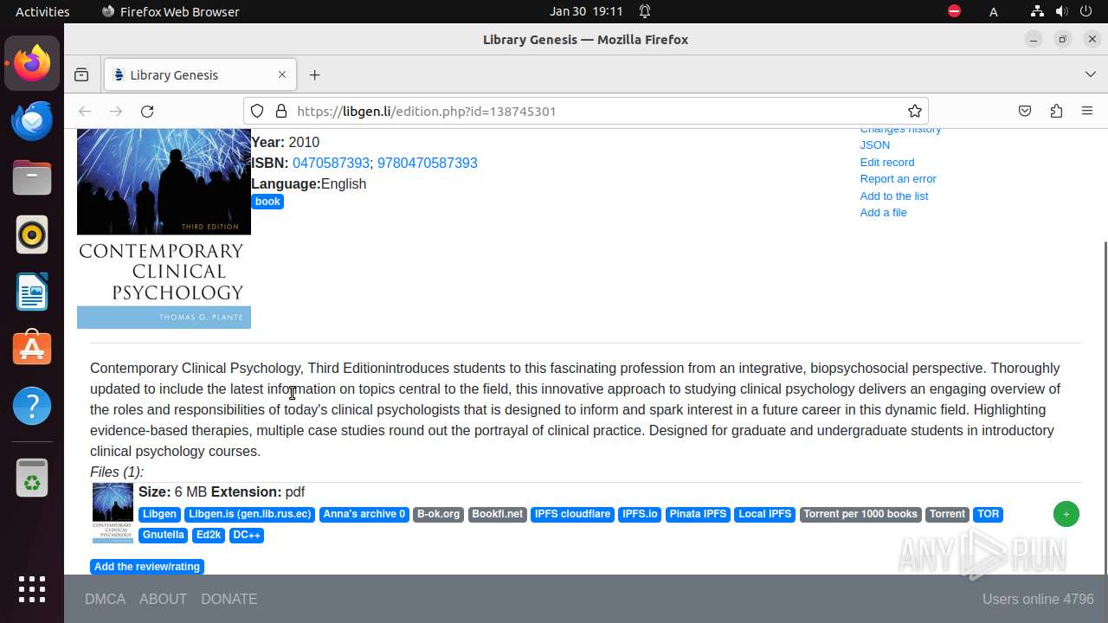Viewport: 1108px width, 623px height.
Task: Close the Library Genesis tab
Action: pos(282,75)
